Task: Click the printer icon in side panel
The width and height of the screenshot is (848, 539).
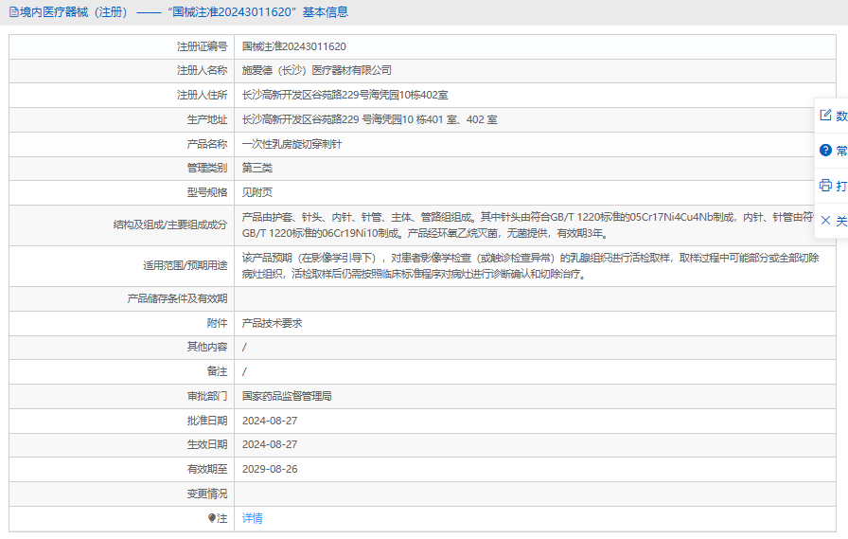Action: [x=825, y=185]
